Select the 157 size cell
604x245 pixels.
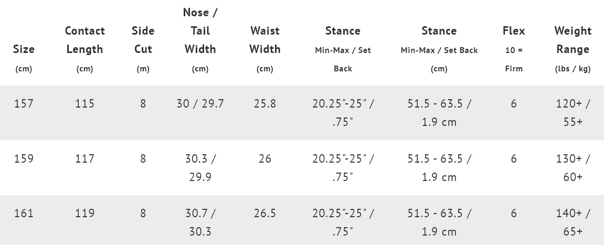coord(24,104)
